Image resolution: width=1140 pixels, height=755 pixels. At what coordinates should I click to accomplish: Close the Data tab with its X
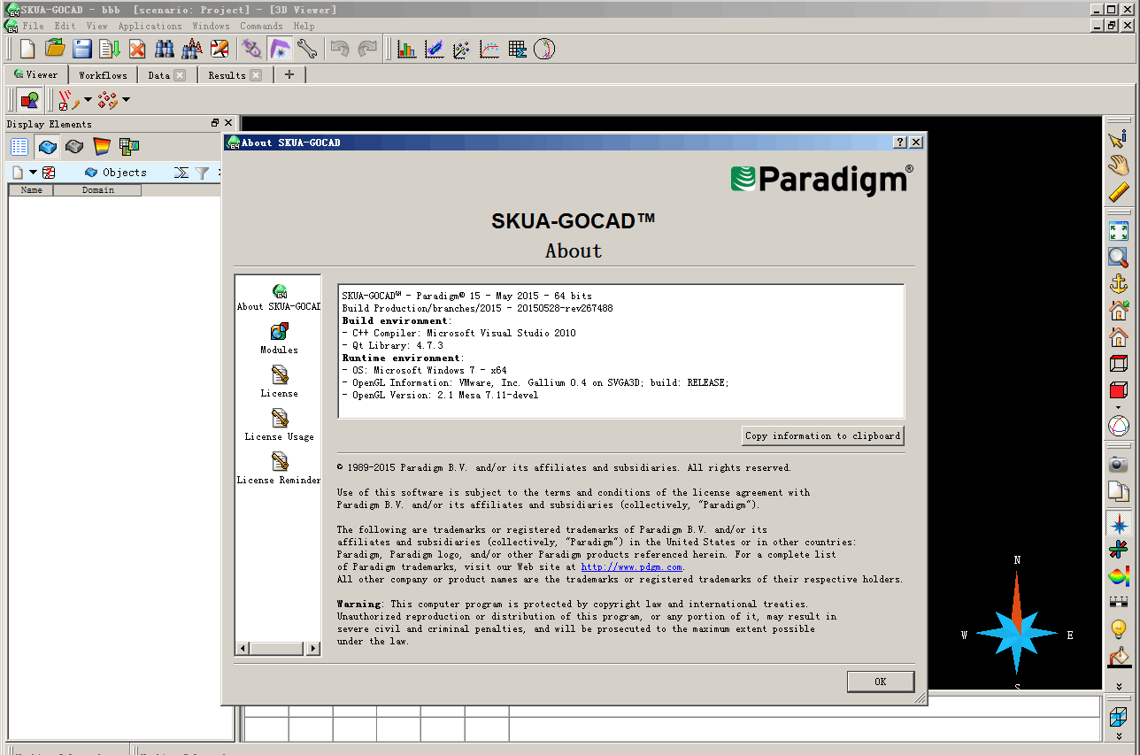180,75
